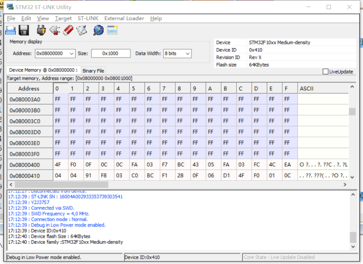This screenshot has height=264, width=363.
Task: Open the External Loader menu
Action: click(x=124, y=18)
